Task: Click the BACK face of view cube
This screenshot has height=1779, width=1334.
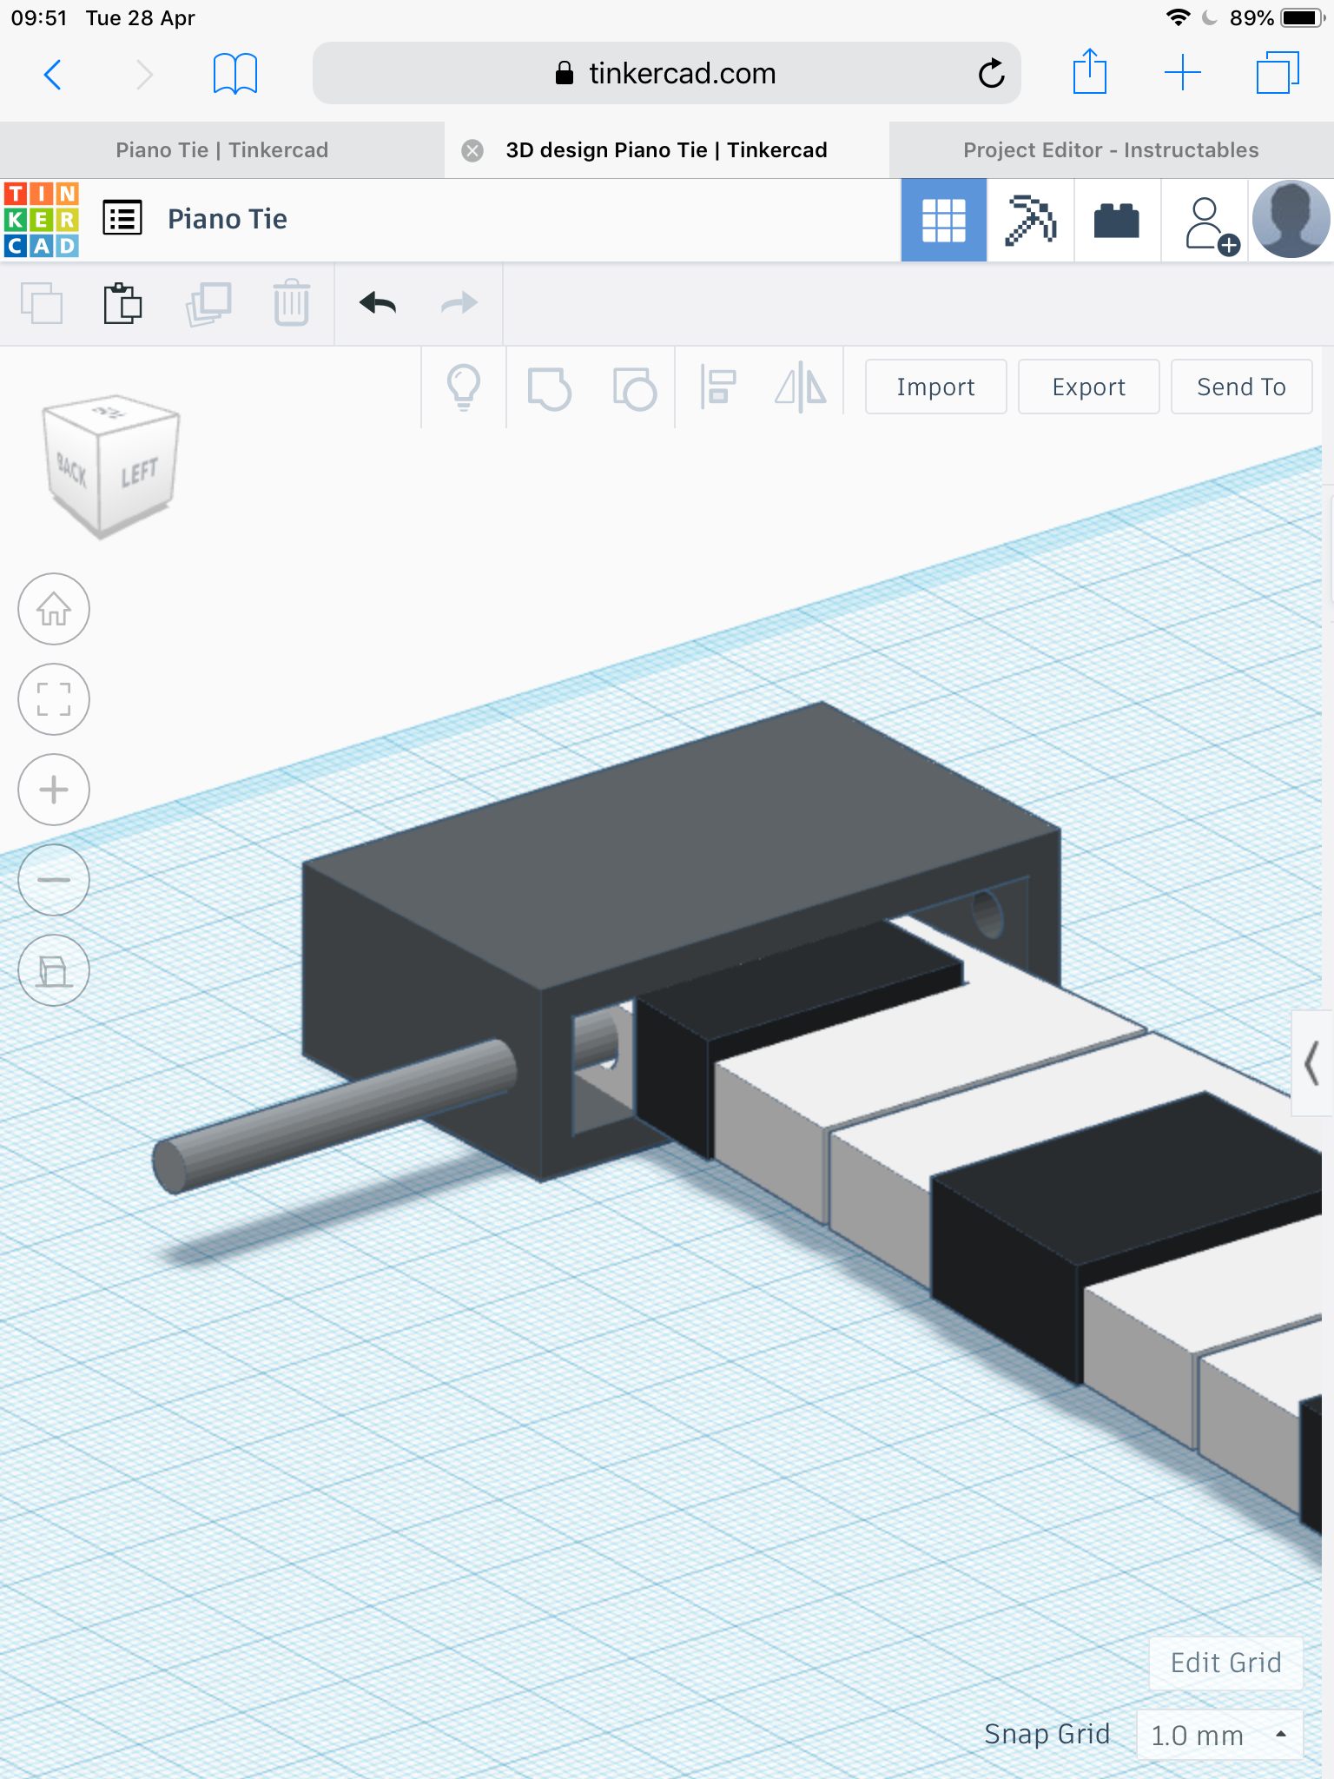Action: [x=71, y=471]
